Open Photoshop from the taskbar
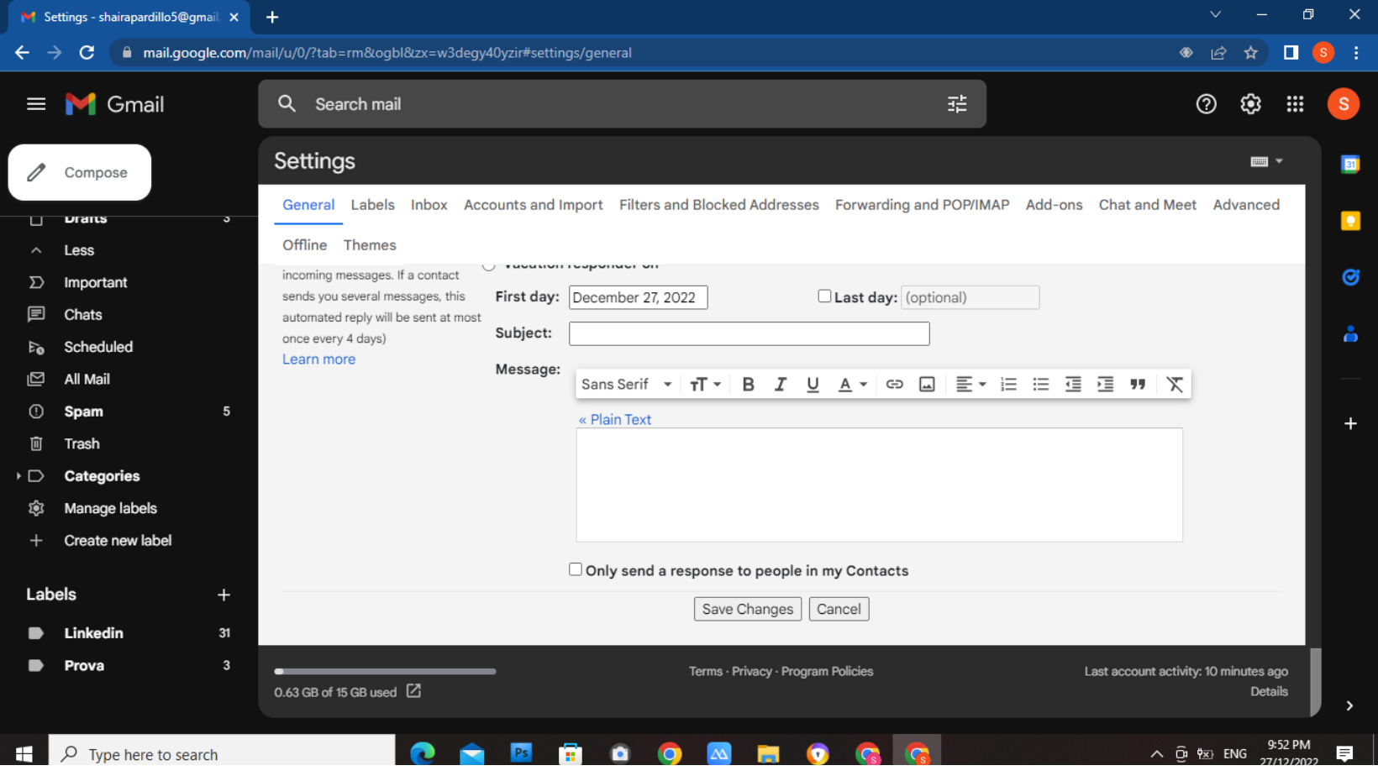 click(x=521, y=753)
